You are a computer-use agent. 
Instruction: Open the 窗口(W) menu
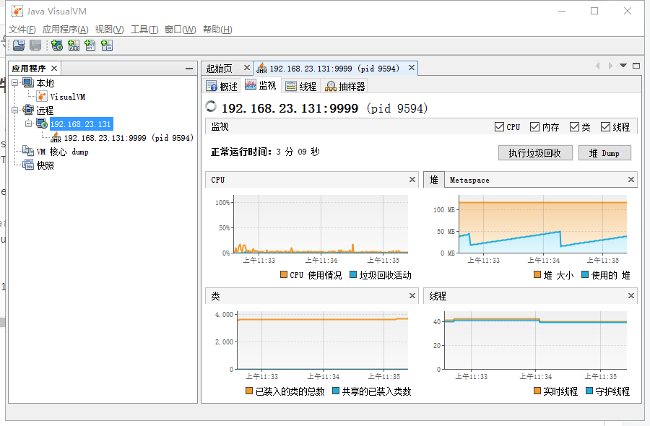coord(180,30)
